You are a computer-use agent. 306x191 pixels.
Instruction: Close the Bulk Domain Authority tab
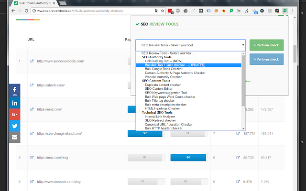[x=54, y=3]
